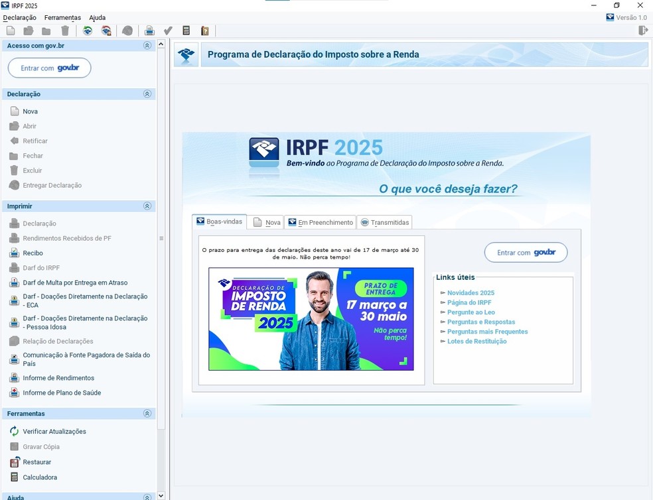Click the sidebar scrollbar down arrow
Screen dimensions: 653x500
[x=161, y=495]
